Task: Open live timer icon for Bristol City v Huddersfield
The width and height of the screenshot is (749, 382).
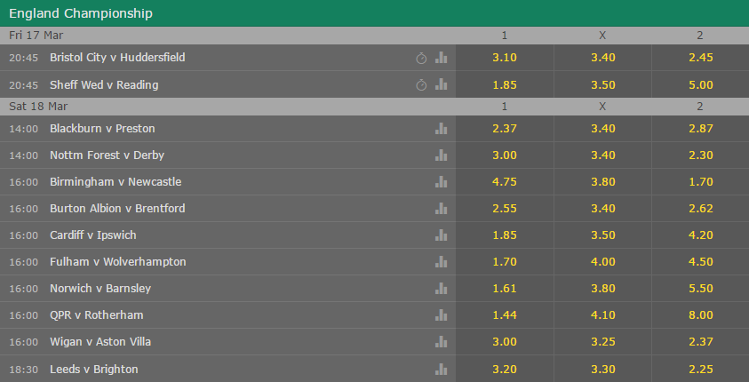Action: click(421, 59)
